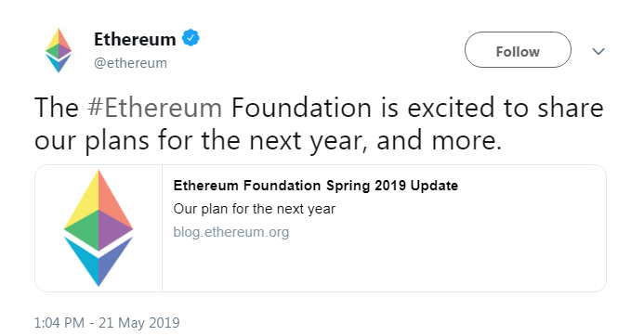Expand the tweet options chevron
Screen dimensions: 644x336
pos(598,51)
